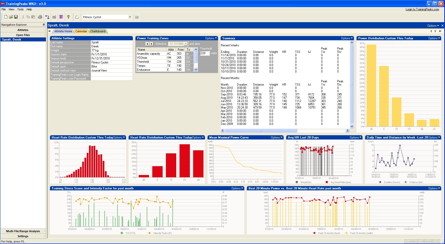Click the Weight value 77 kg

coord(112,50)
